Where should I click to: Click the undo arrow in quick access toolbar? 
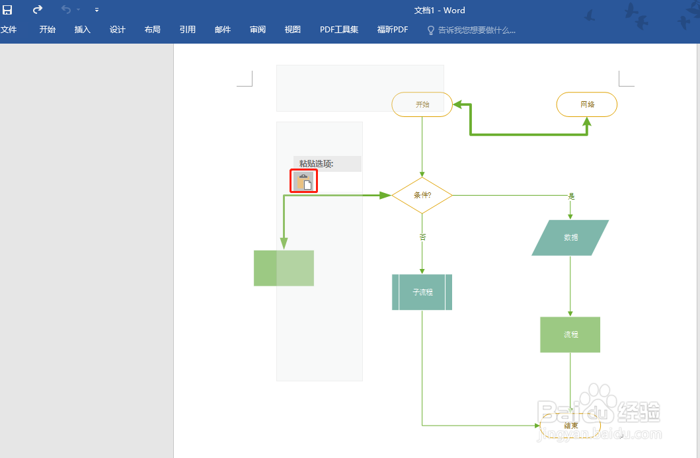[65, 9]
